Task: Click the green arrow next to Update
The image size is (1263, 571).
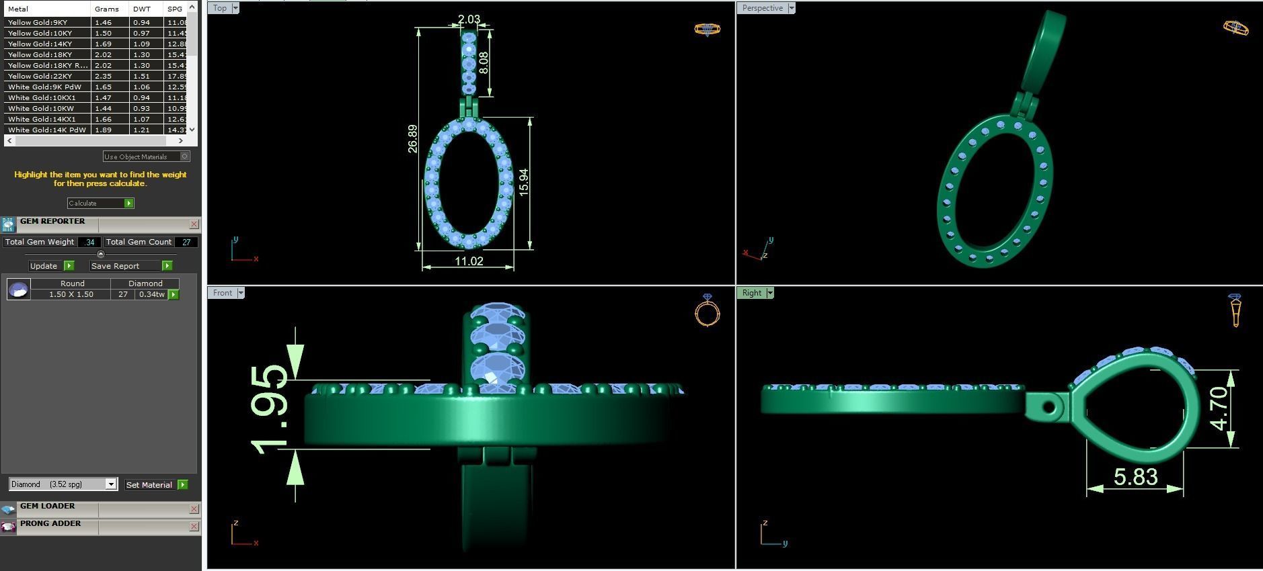Action: click(x=69, y=266)
